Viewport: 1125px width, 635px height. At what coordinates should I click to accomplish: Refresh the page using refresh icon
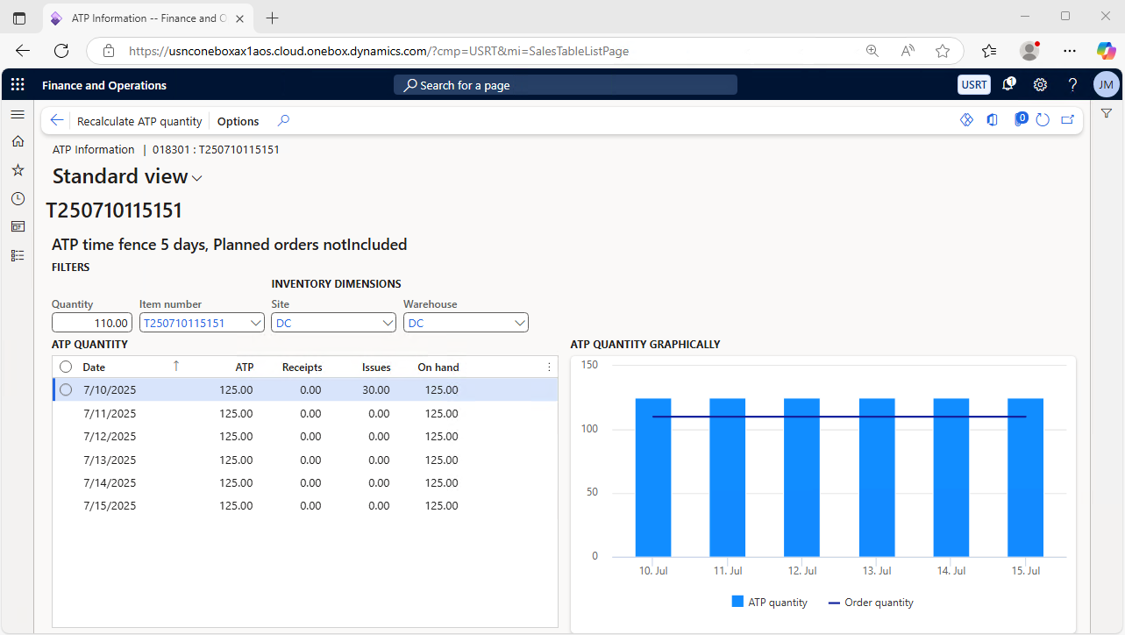[x=1043, y=120]
